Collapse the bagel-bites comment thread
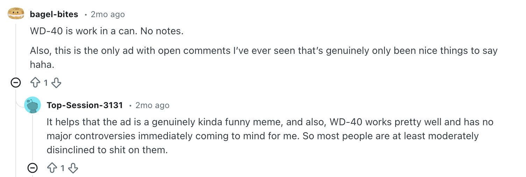This screenshot has height=177, width=526. (16, 83)
